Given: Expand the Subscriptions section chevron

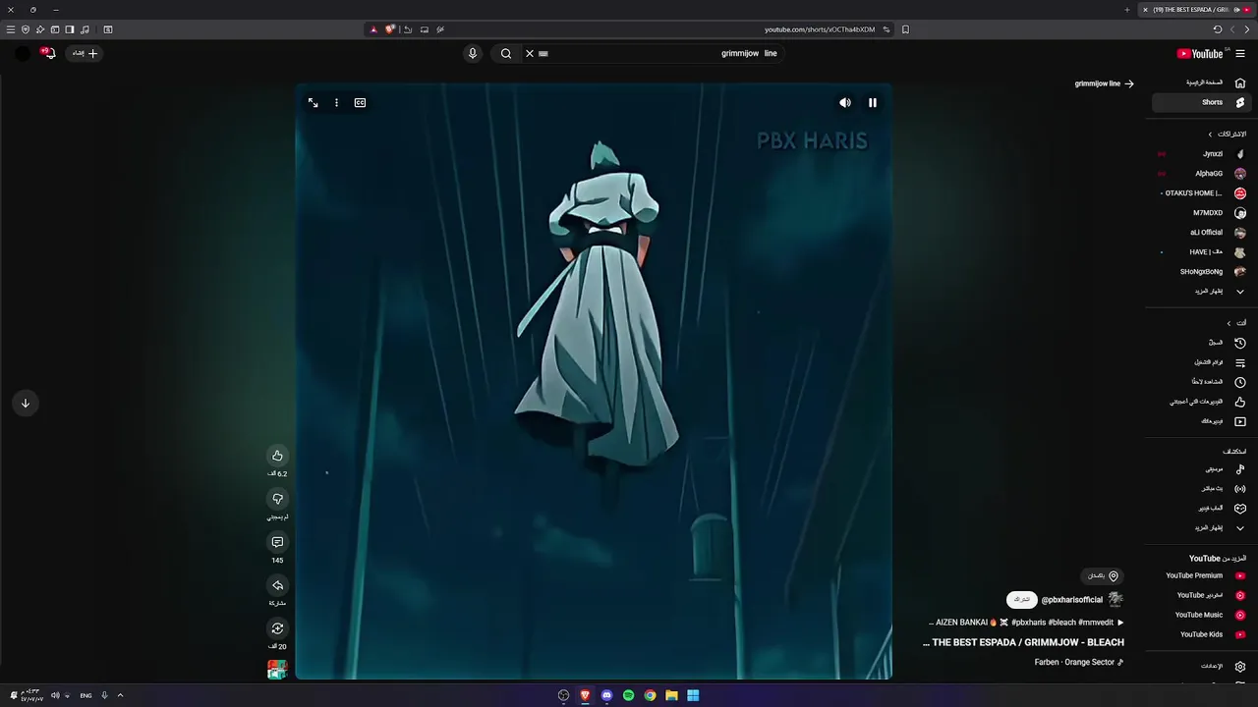Looking at the screenshot, I should coord(1211,135).
